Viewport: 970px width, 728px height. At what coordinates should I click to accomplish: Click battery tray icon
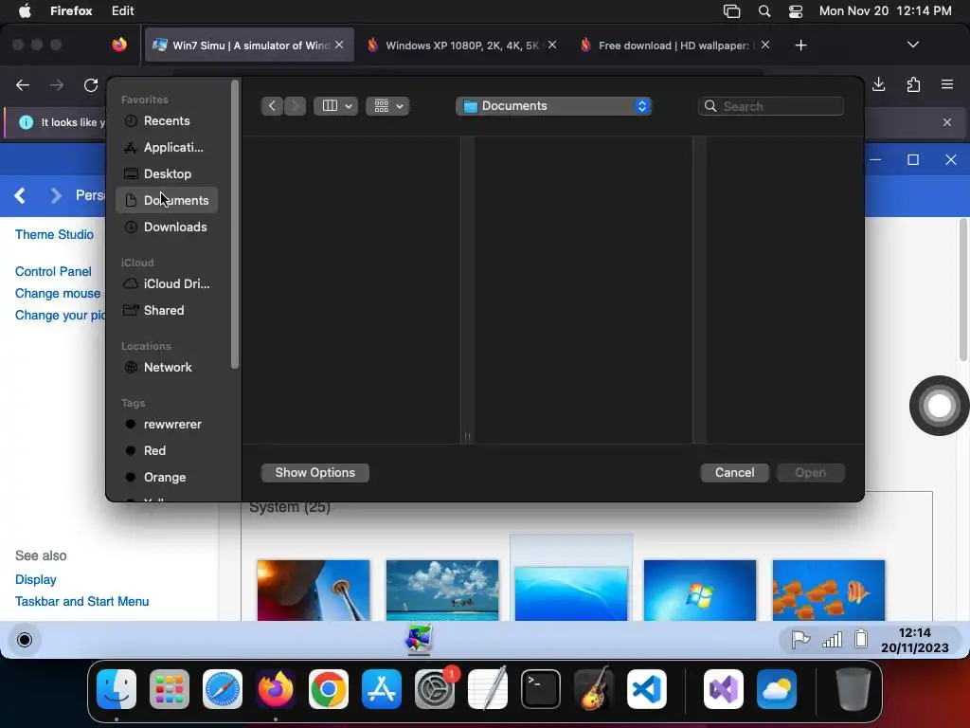(x=861, y=639)
